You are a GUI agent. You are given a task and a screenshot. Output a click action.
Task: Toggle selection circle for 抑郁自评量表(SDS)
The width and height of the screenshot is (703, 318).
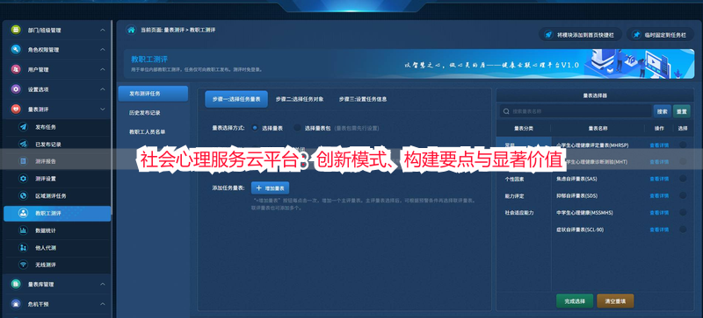(x=683, y=195)
